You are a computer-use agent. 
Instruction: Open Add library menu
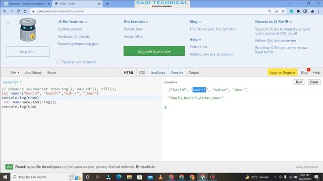pyautogui.click(x=33, y=72)
